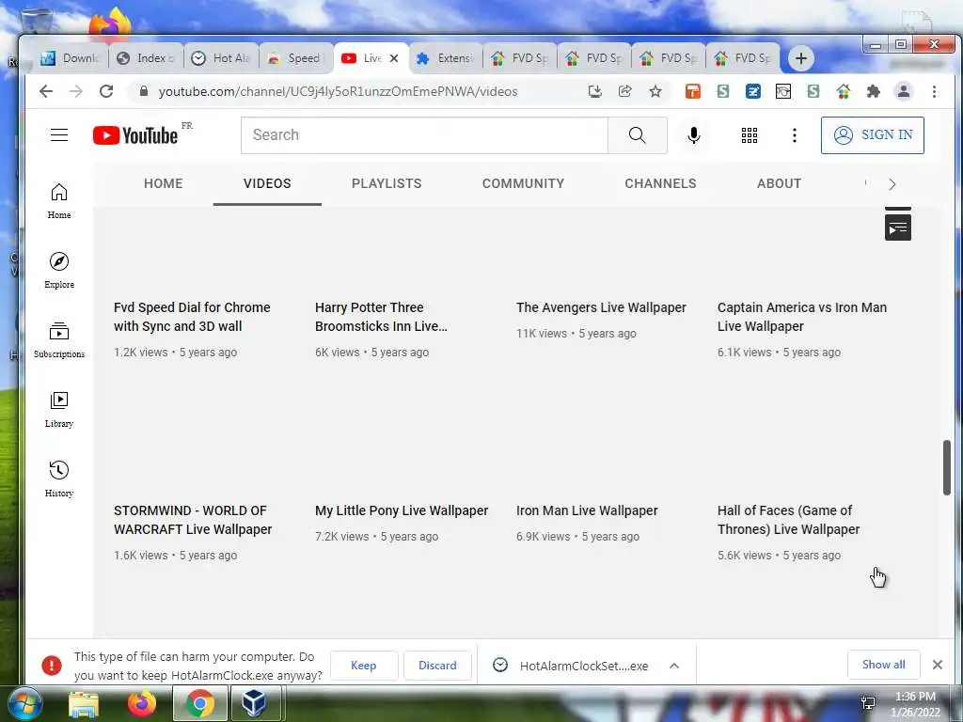This screenshot has width=963, height=722.
Task: Click the YouTube search field
Action: pos(424,135)
